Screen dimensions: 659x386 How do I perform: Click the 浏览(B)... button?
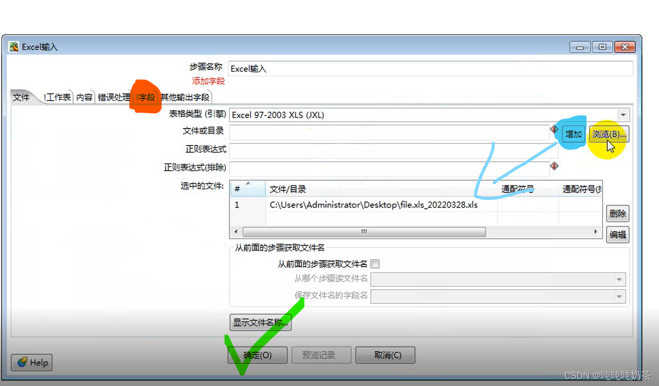coord(609,134)
